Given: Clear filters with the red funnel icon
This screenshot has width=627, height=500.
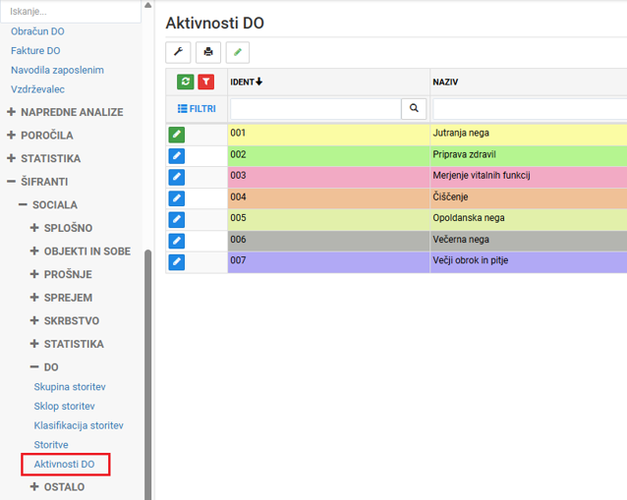Looking at the screenshot, I should (206, 82).
